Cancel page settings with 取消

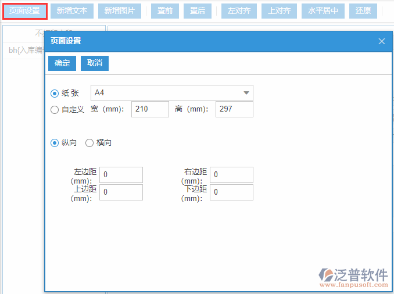pyautogui.click(x=95, y=63)
